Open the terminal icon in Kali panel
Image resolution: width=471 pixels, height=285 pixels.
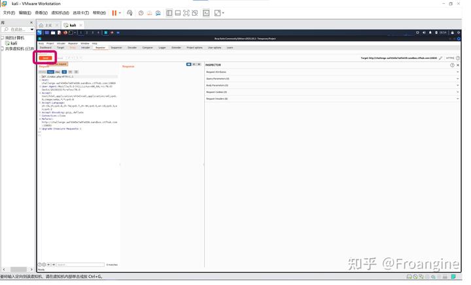71,33
